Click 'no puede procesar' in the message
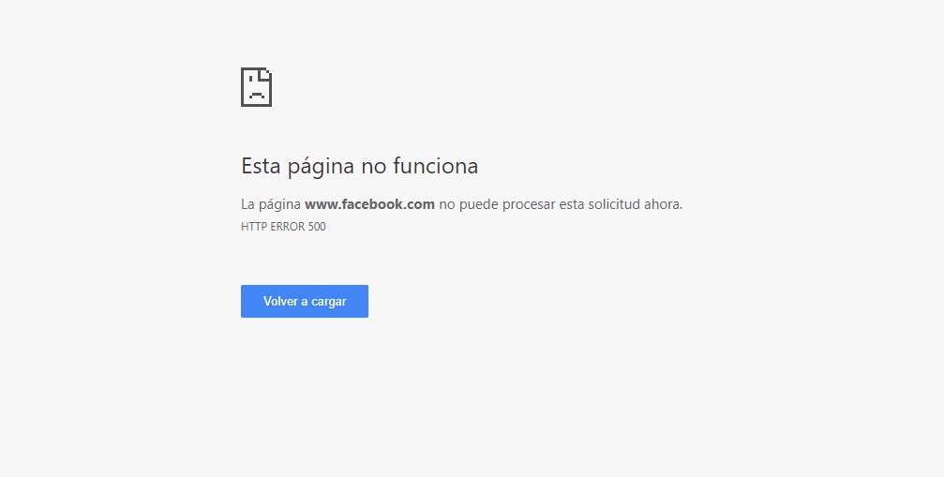The width and height of the screenshot is (944, 477). tap(497, 204)
